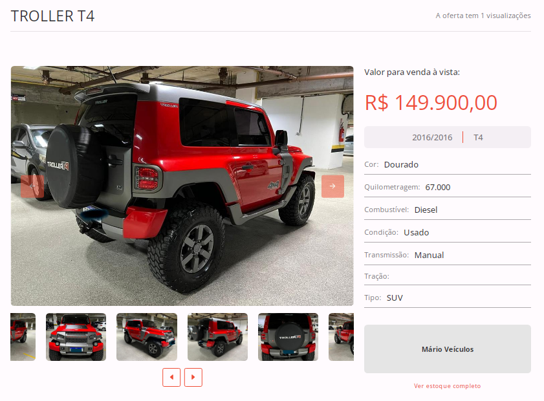Image resolution: width=544 pixels, height=401 pixels.
Task: Click the TROLLER T4 page title
Action: tap(53, 16)
